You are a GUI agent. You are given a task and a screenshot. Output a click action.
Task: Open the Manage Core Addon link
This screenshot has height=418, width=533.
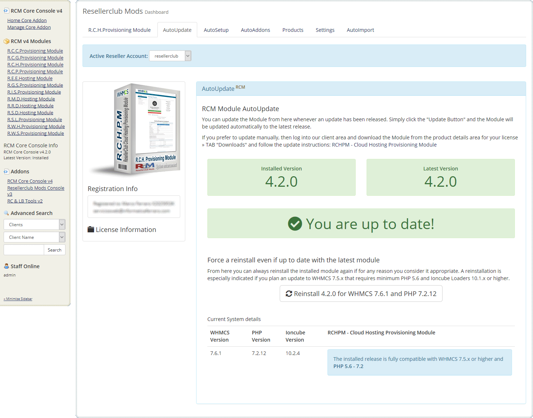[x=29, y=27]
